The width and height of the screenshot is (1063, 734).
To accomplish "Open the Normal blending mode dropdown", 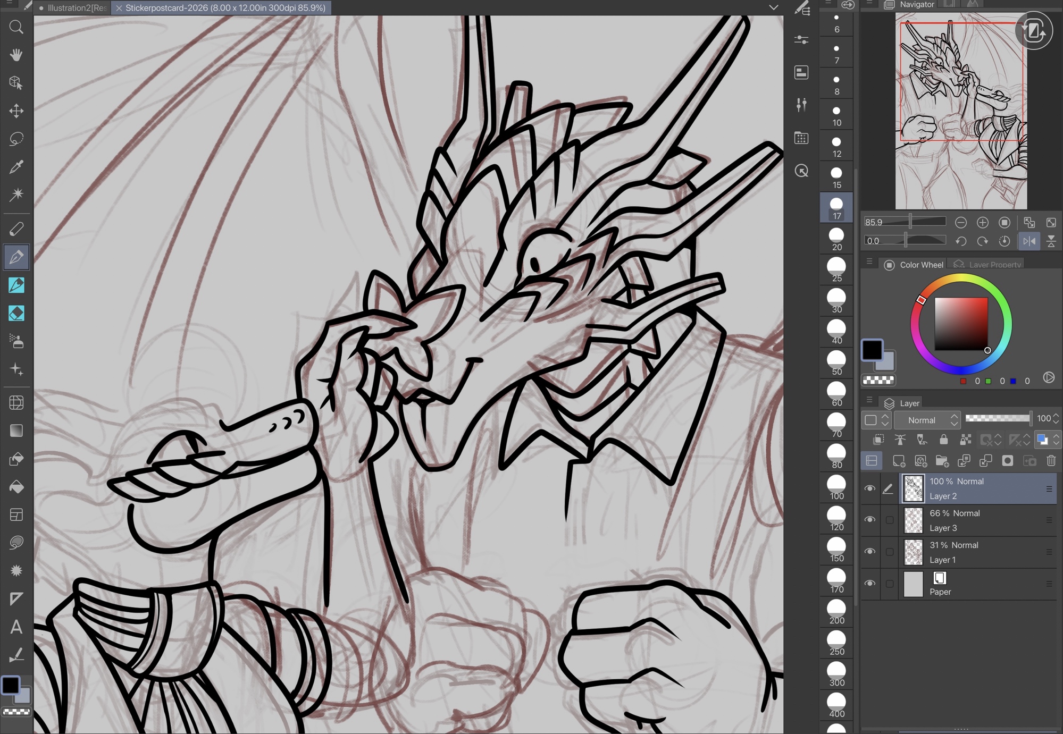I will (927, 420).
